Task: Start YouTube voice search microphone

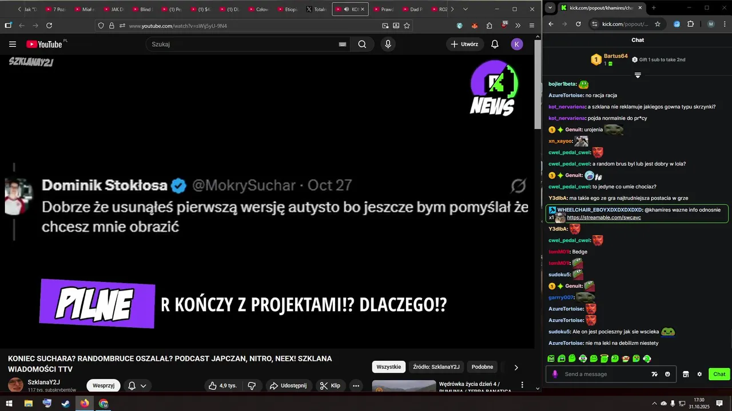Action: tap(388, 44)
